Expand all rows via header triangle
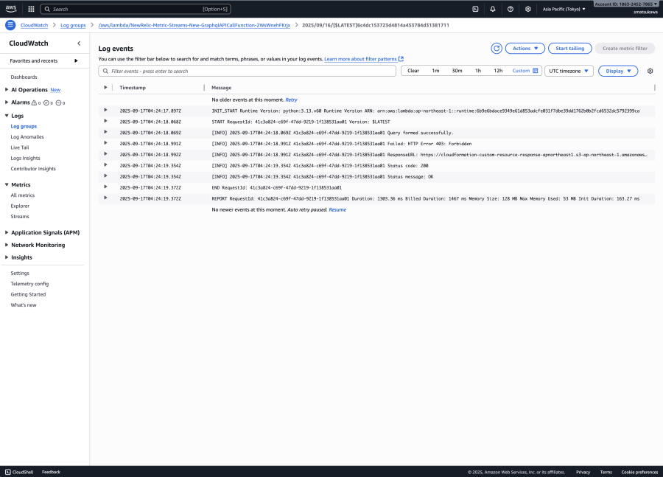The width and height of the screenshot is (663, 477). point(105,88)
